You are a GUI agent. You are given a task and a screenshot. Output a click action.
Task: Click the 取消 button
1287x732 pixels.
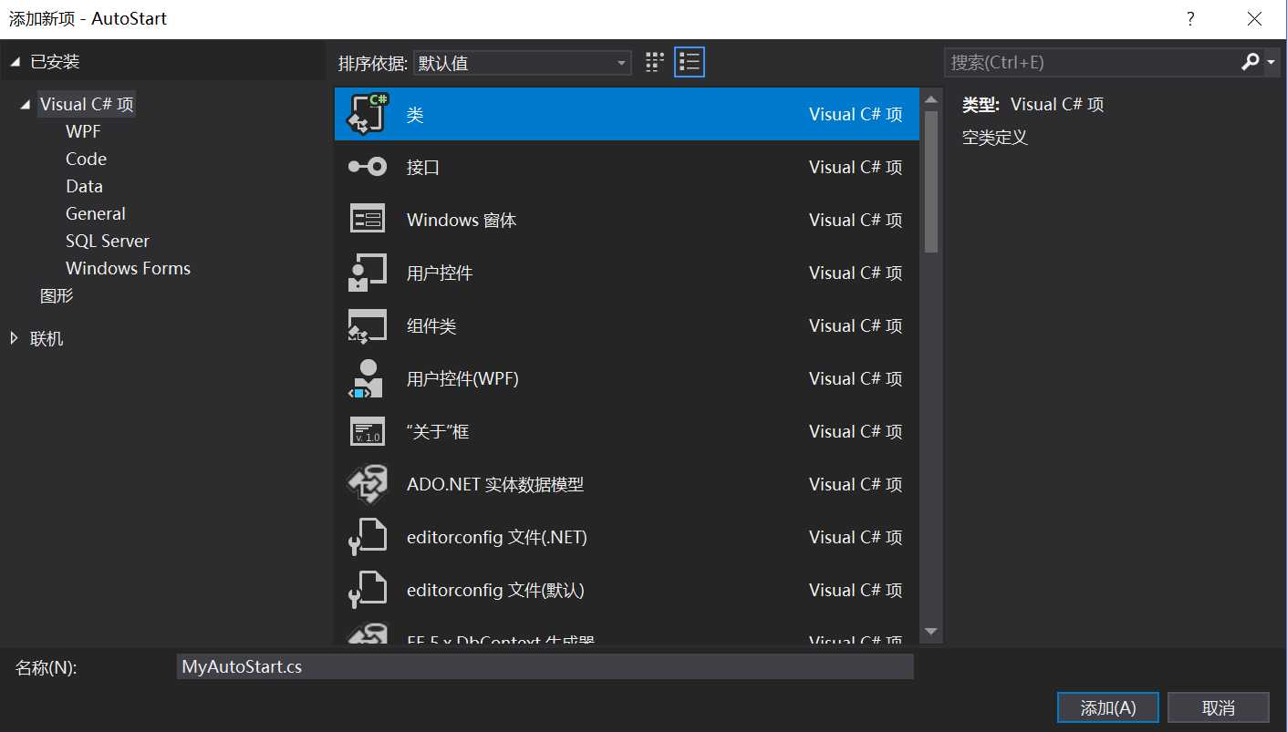1219,707
